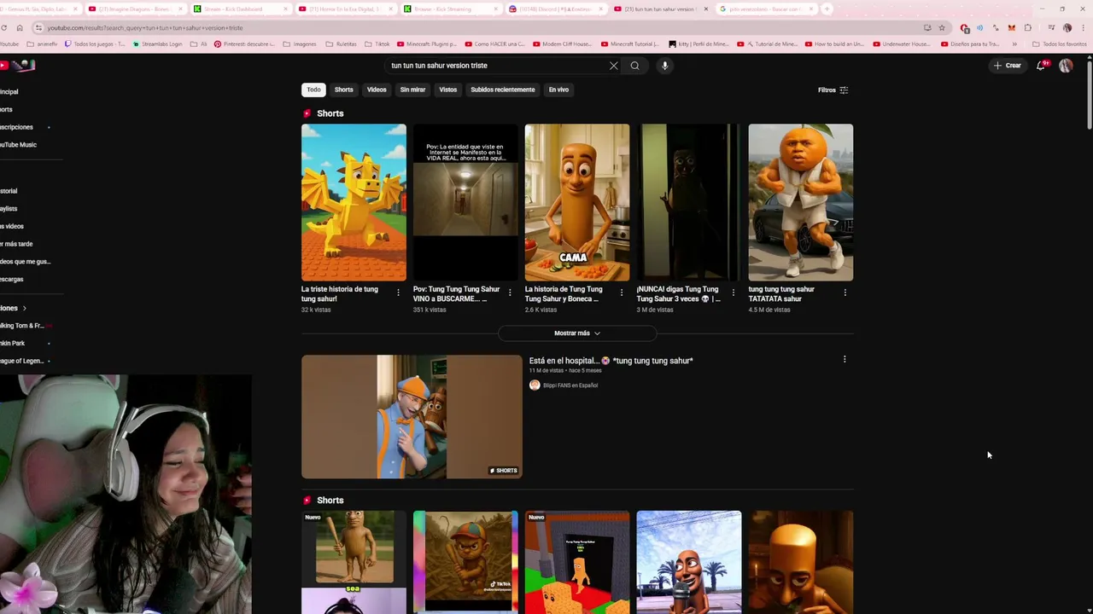Open Historial in sidebar

(x=9, y=191)
